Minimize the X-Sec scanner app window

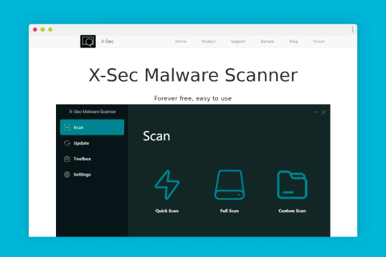coord(317,112)
